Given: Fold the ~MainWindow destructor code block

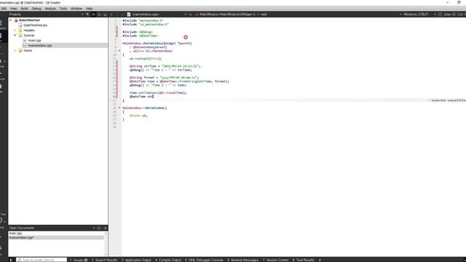Looking at the screenshot, I should click(x=119, y=108).
